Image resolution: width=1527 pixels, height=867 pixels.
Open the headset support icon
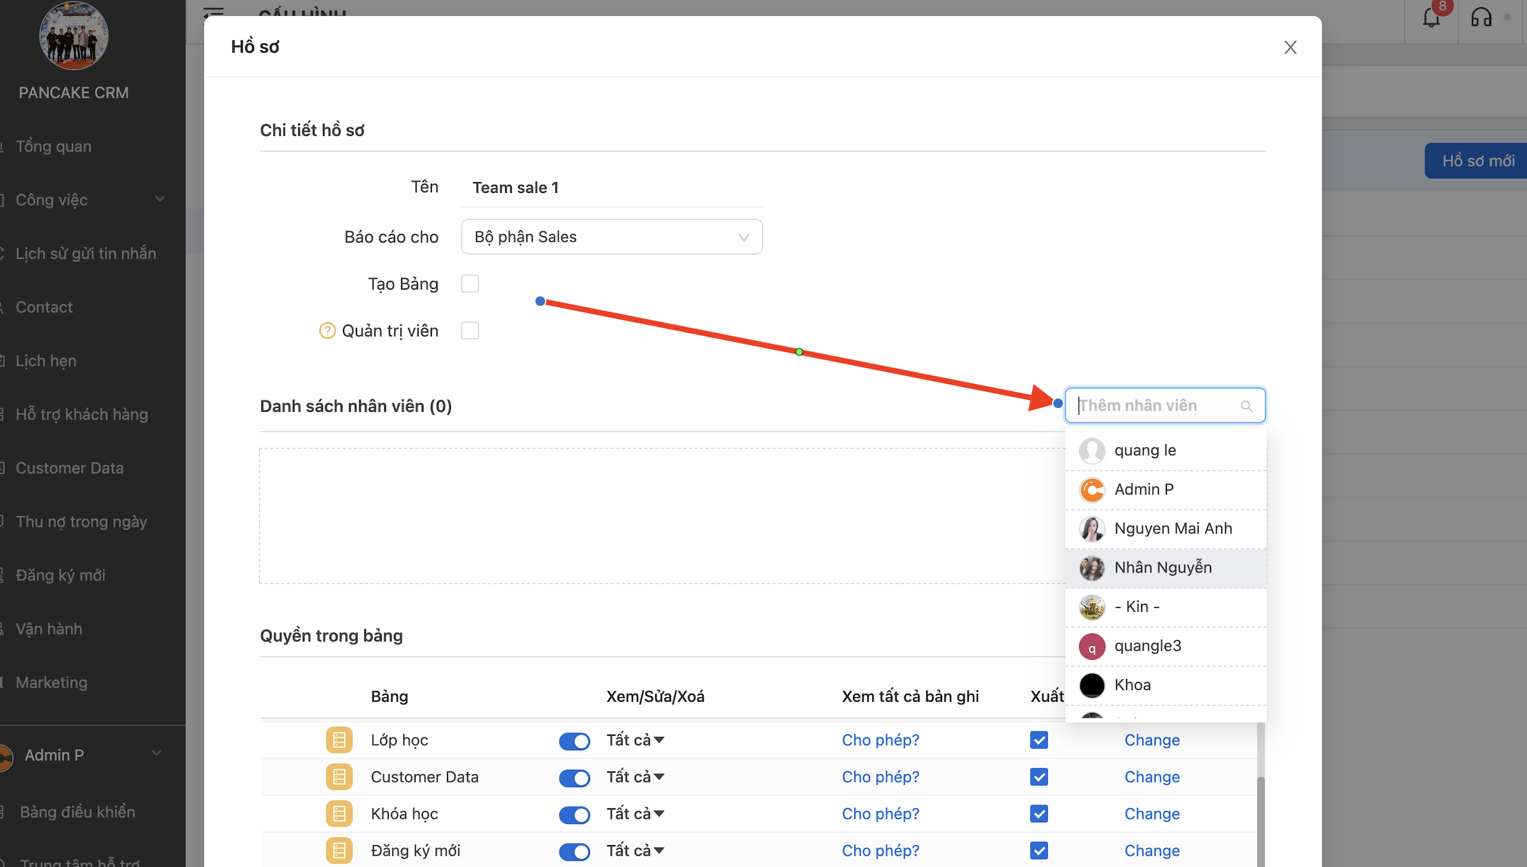pyautogui.click(x=1481, y=18)
